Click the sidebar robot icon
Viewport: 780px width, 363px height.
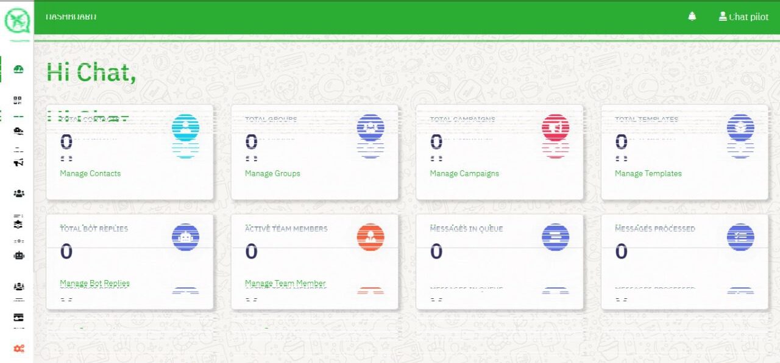click(18, 256)
